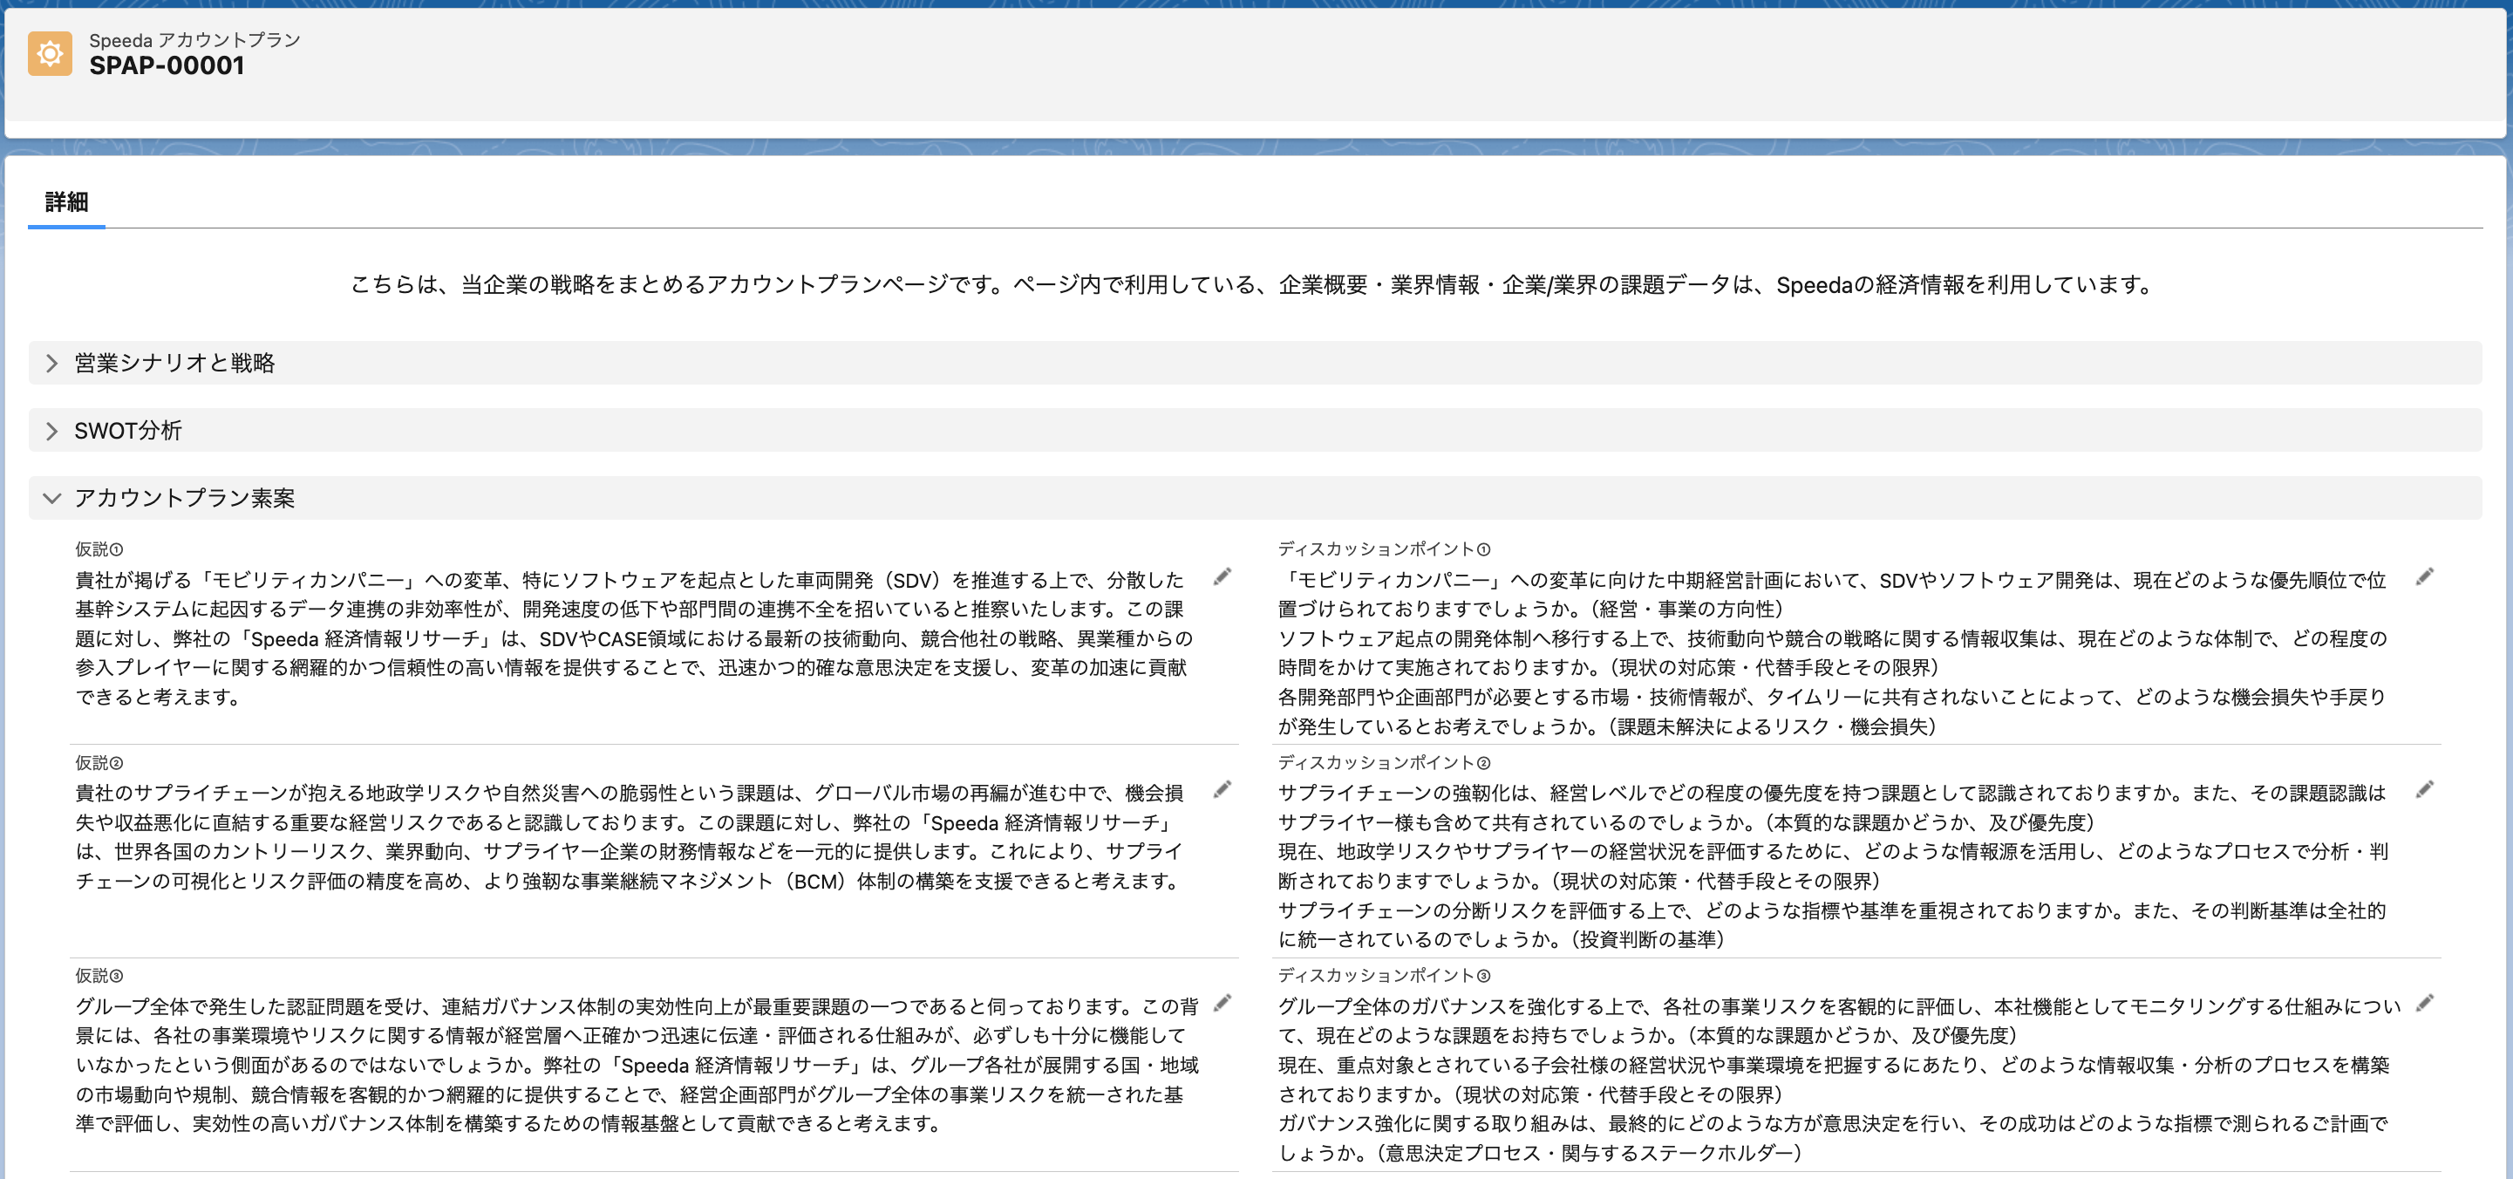This screenshot has width=2513, height=1179.
Task: Click the SPAP-00001 record title
Action: [167, 65]
